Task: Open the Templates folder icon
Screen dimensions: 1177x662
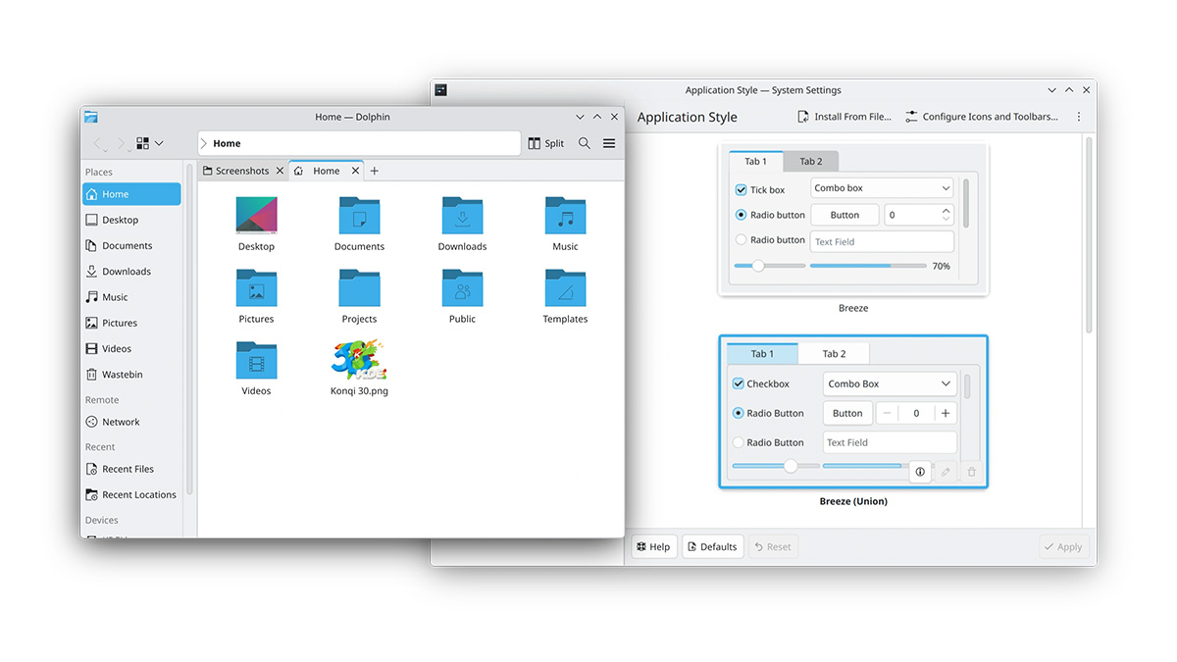Action: [565, 287]
